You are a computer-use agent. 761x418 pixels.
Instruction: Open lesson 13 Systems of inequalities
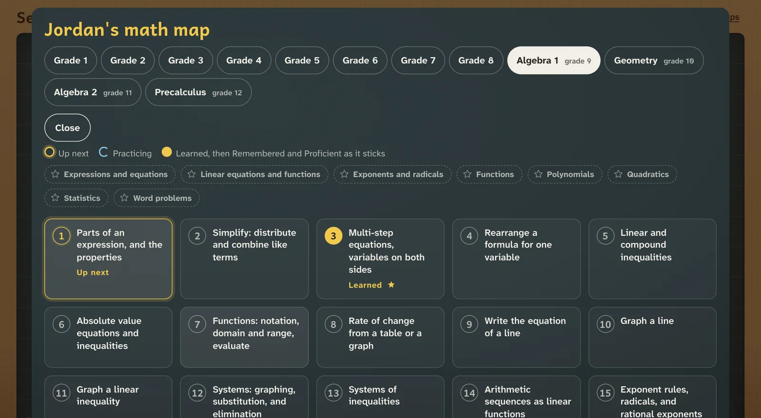tap(380, 397)
